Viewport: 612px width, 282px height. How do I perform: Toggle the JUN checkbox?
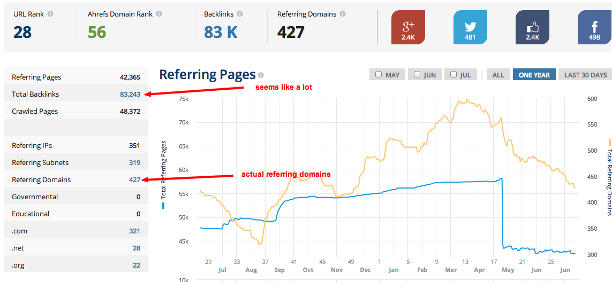pos(417,75)
